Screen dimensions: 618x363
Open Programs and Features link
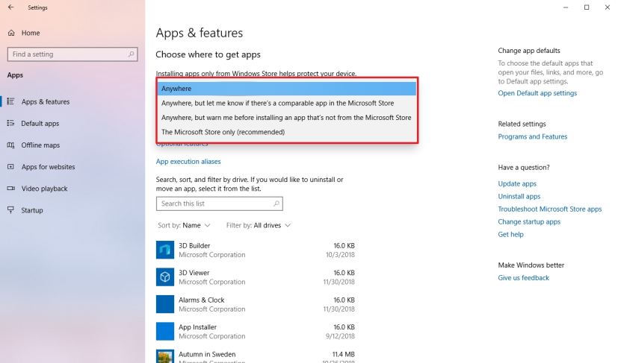[533, 136]
